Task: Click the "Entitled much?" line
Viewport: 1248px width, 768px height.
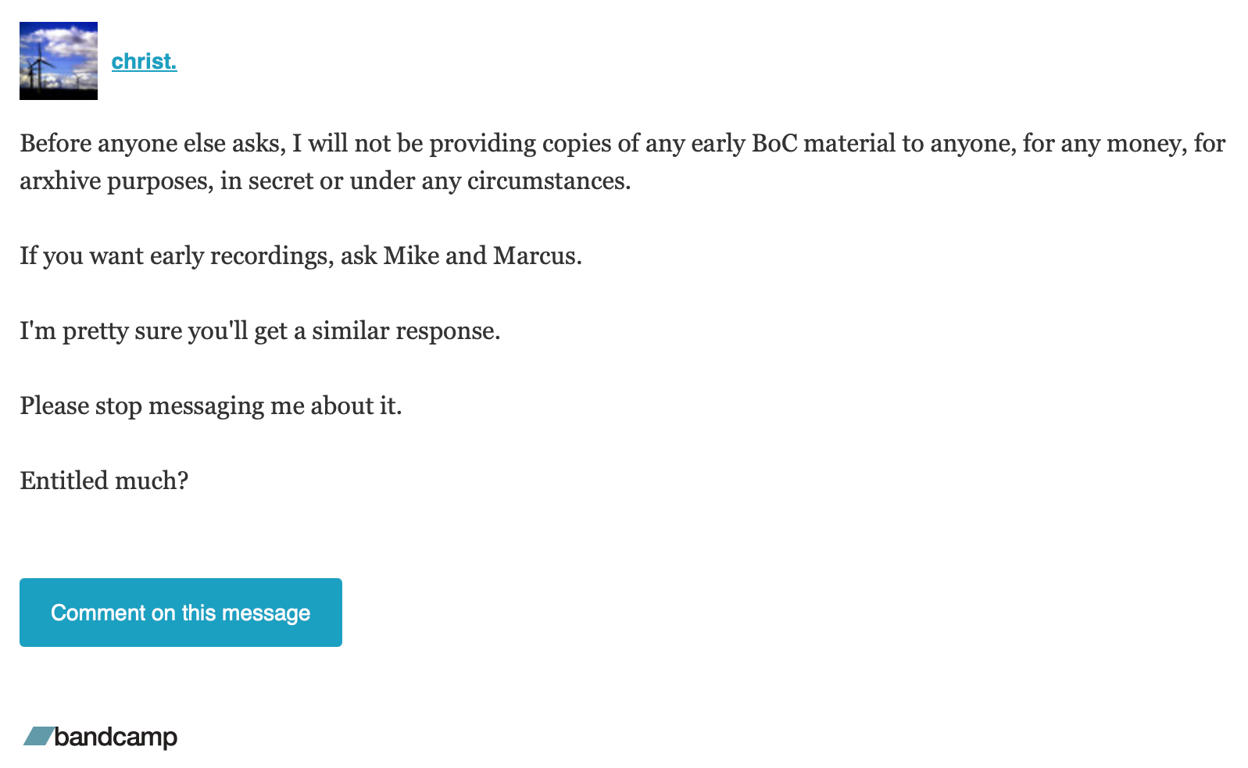Action: (x=104, y=480)
